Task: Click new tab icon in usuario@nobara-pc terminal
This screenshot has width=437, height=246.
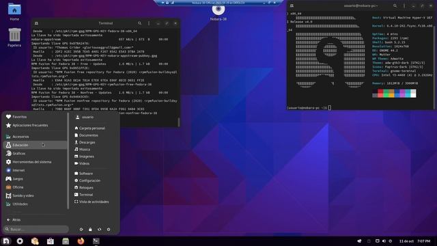Action: point(292,5)
